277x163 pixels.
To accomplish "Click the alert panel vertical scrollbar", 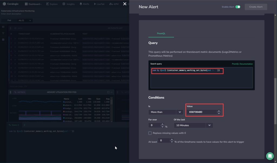I will [x=275, y=101].
